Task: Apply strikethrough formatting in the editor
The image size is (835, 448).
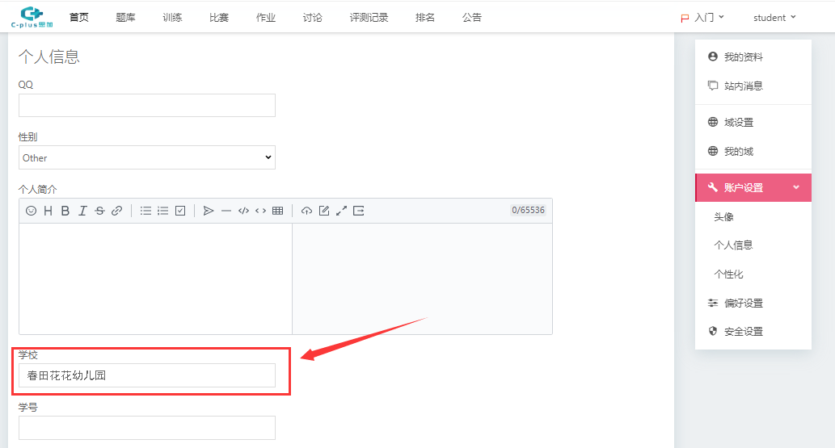Action: tap(99, 211)
